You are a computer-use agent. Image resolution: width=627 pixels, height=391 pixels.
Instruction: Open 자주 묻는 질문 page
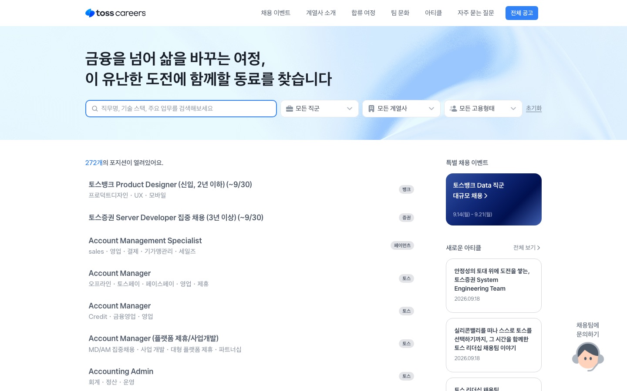point(476,13)
